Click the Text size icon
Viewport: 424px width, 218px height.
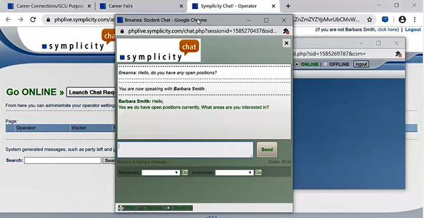coord(141,208)
